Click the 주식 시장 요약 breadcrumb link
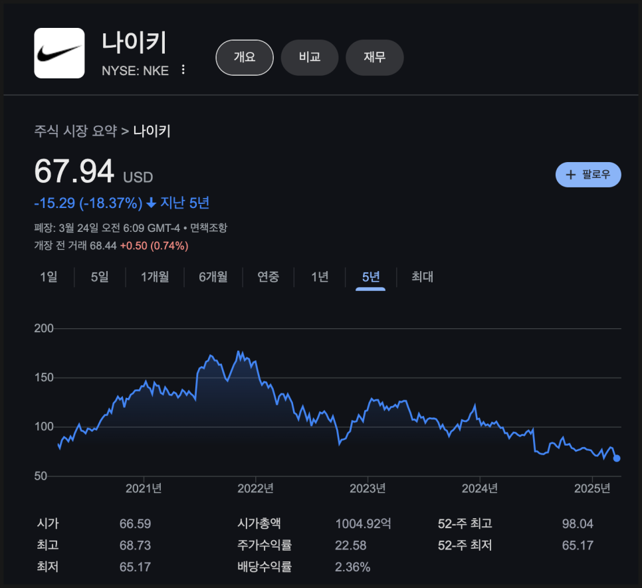The height and width of the screenshot is (588, 642). [75, 131]
